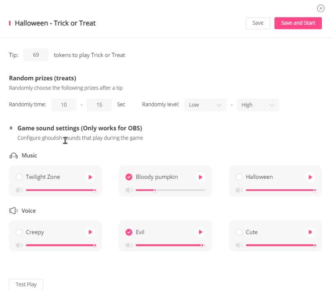332x301 pixels.
Task: Select the Twilight Zone music option
Action: point(19,177)
